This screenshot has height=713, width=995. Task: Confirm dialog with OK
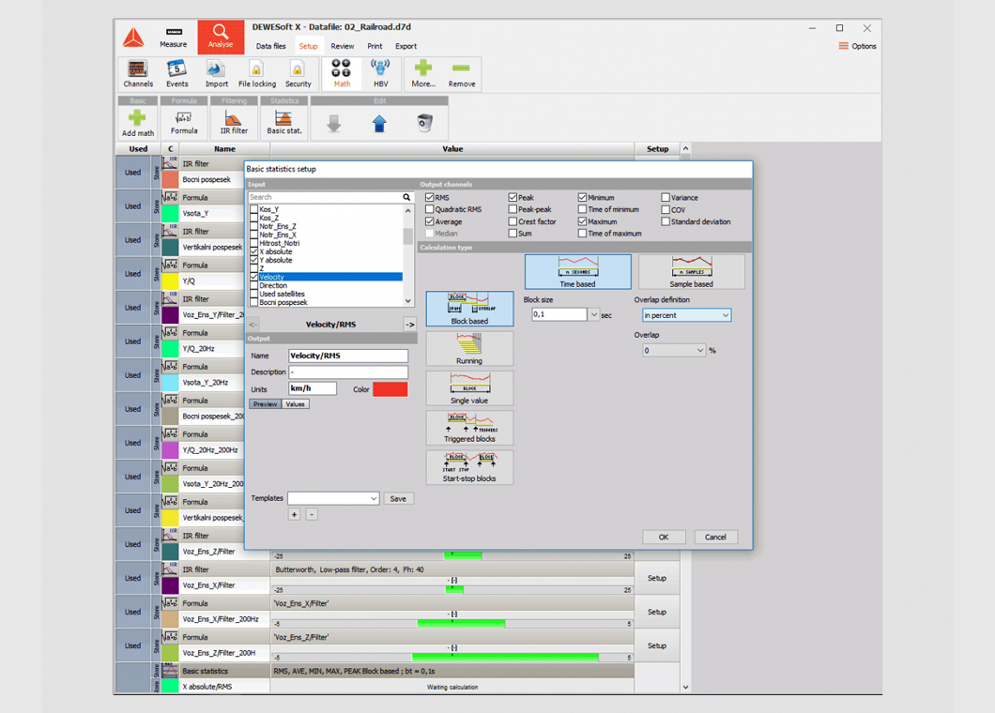[x=664, y=538]
